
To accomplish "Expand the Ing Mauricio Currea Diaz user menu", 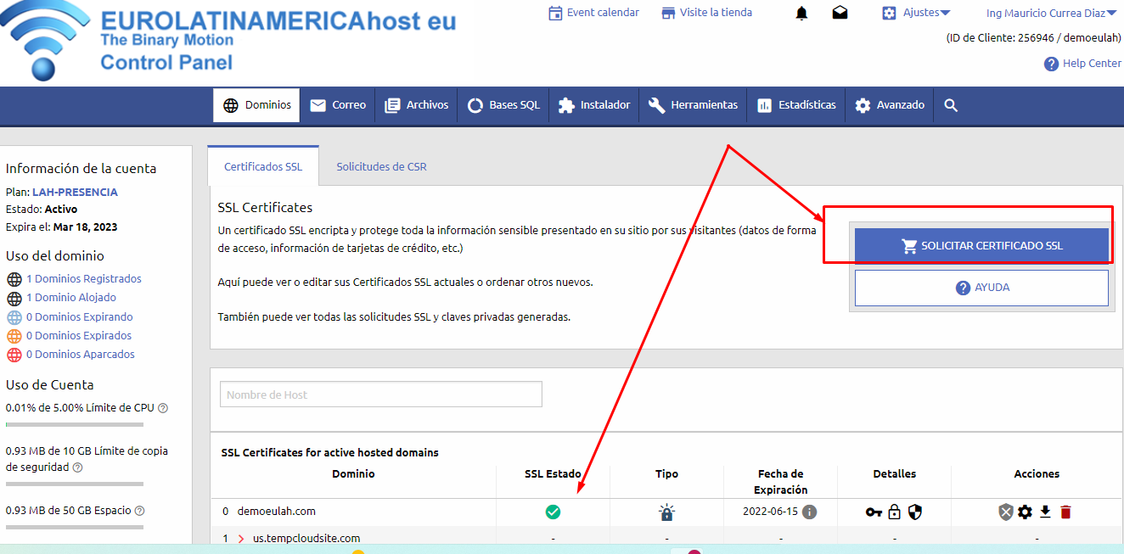I will pyautogui.click(x=1051, y=13).
